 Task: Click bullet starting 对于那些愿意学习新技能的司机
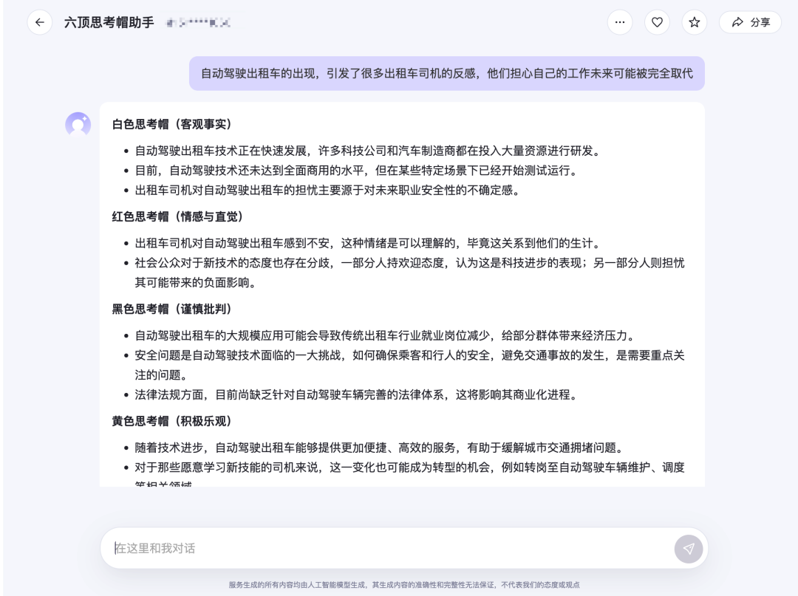[x=409, y=473]
